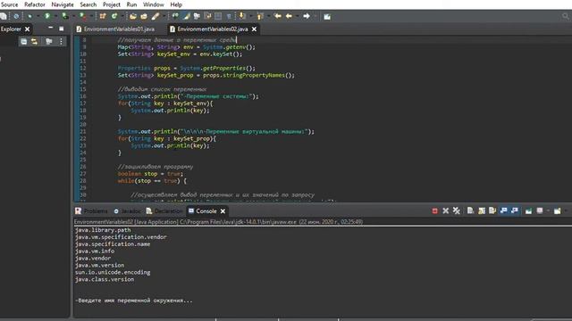This screenshot has height=321, width=572.
Task: Toggle Block Selection mode in the toolbar
Action: click(218, 16)
